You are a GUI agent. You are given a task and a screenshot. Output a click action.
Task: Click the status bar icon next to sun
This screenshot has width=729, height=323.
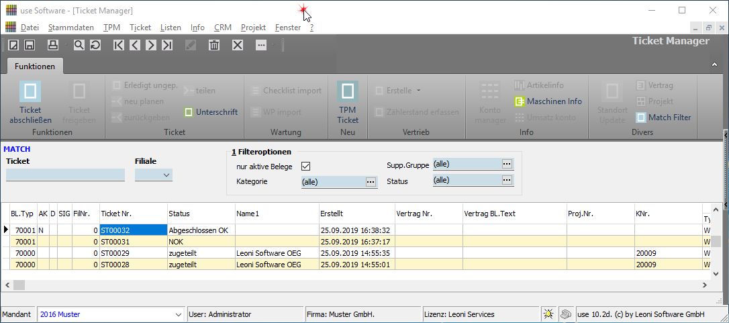coord(565,314)
